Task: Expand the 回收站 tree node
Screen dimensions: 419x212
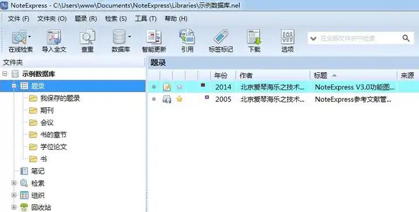Action: point(14,207)
